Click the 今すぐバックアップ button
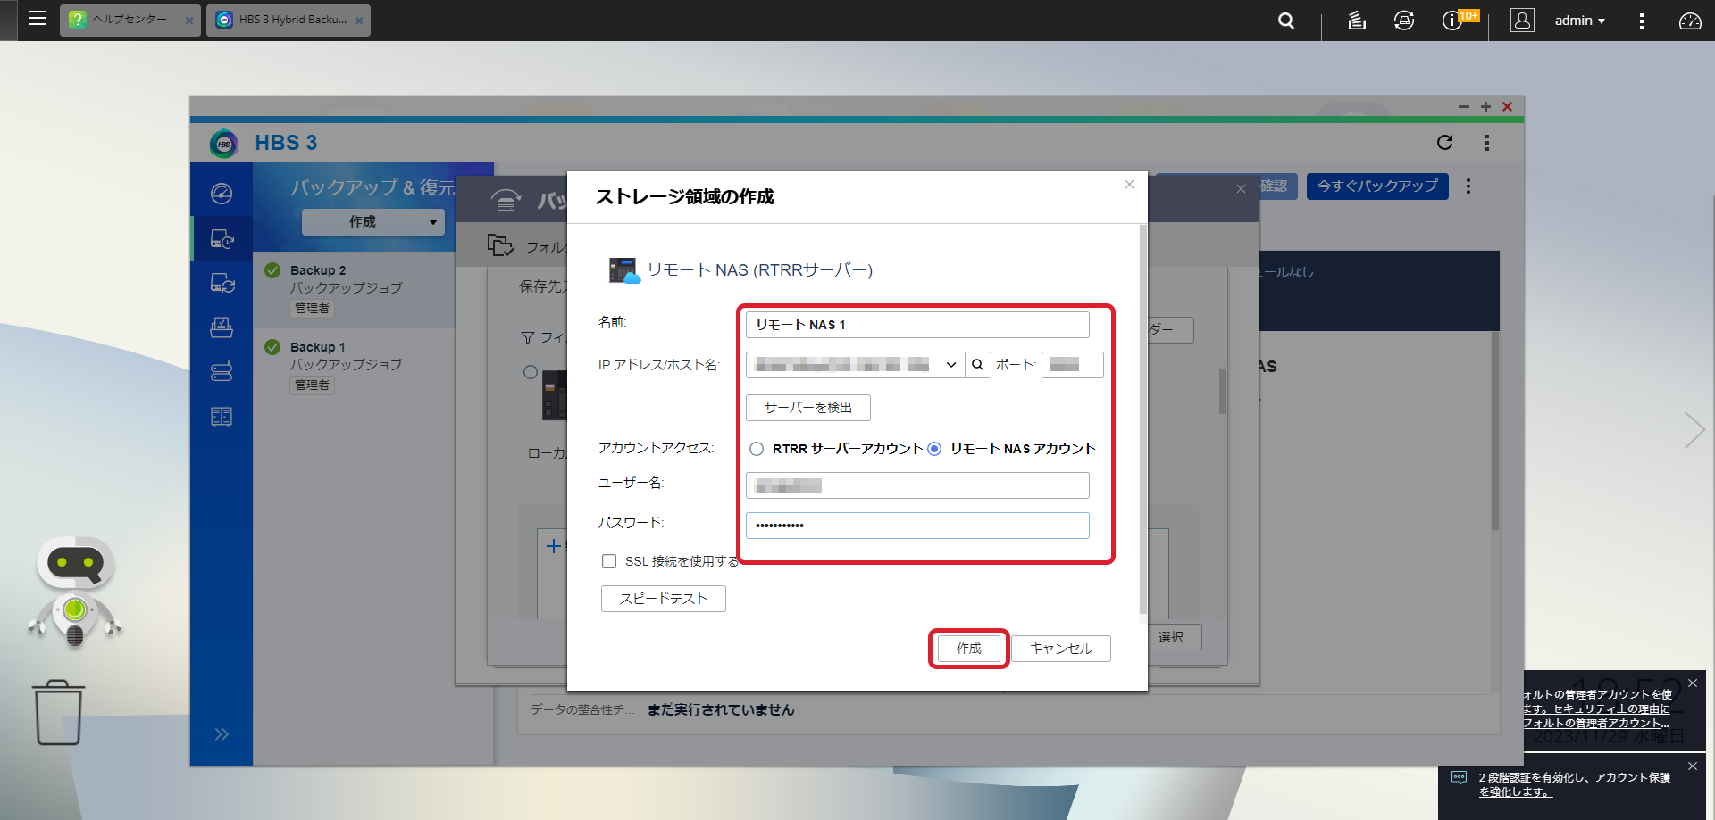This screenshot has height=820, width=1715. point(1377,186)
